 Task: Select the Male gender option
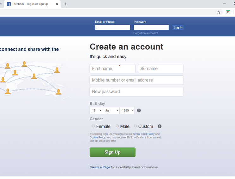pos(117,126)
